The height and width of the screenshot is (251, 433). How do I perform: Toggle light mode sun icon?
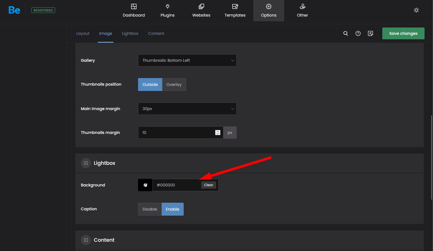click(x=416, y=10)
